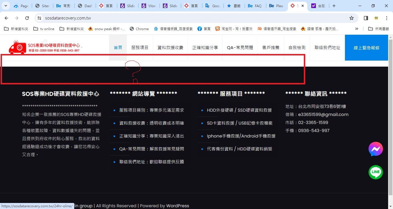Open the 語音播报器_百度搜索 bookmark
Image resolution: width=393 pixels, height=209 pixels.
pos(173,29)
